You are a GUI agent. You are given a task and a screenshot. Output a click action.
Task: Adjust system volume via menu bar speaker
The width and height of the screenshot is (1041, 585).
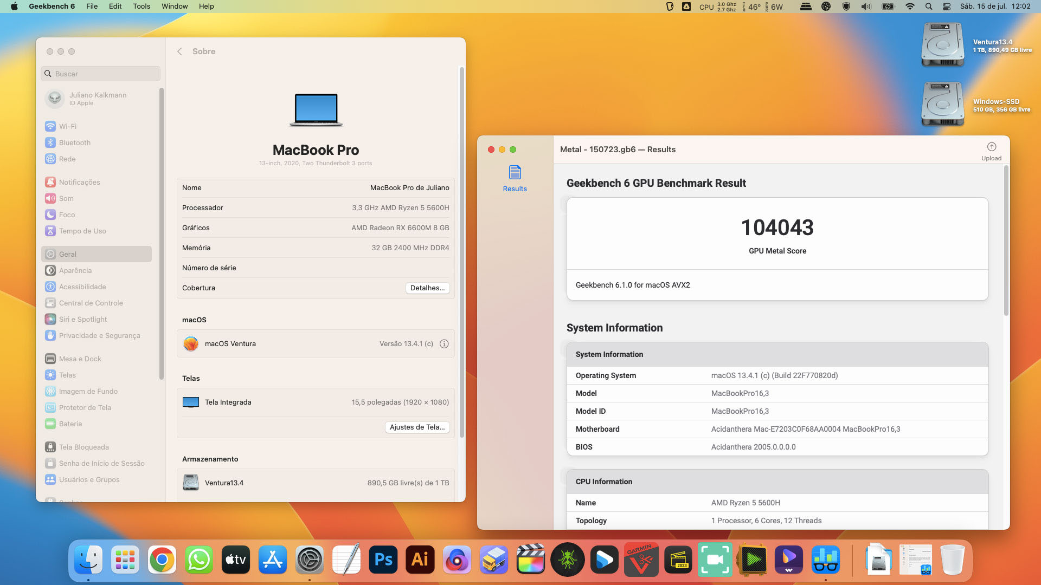coord(866,6)
